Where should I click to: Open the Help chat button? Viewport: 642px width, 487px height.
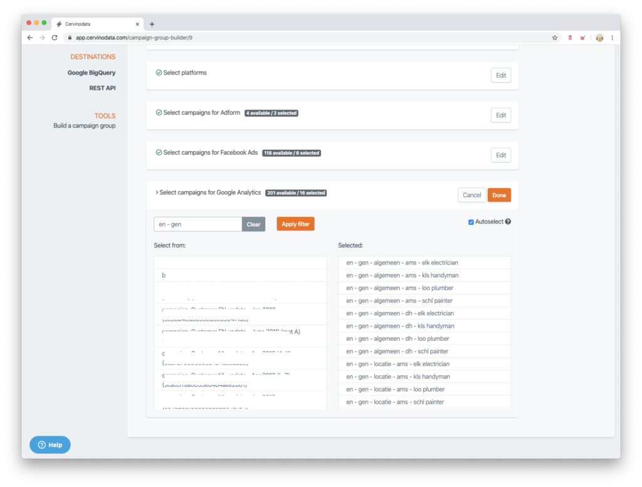click(x=50, y=445)
